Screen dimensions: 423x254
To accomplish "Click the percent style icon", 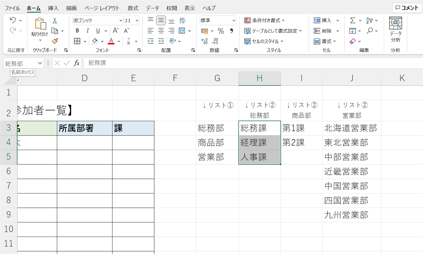I will click(x=221, y=31).
